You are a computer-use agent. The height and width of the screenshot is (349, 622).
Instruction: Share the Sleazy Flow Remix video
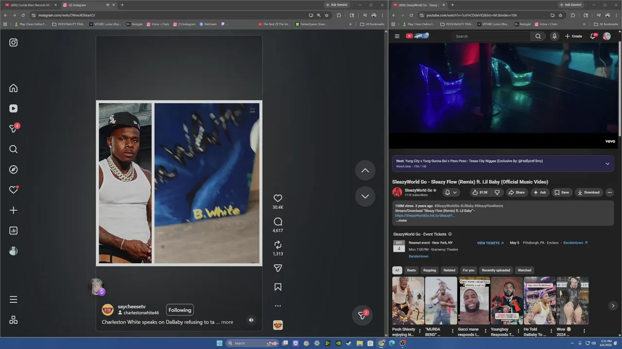(517, 192)
